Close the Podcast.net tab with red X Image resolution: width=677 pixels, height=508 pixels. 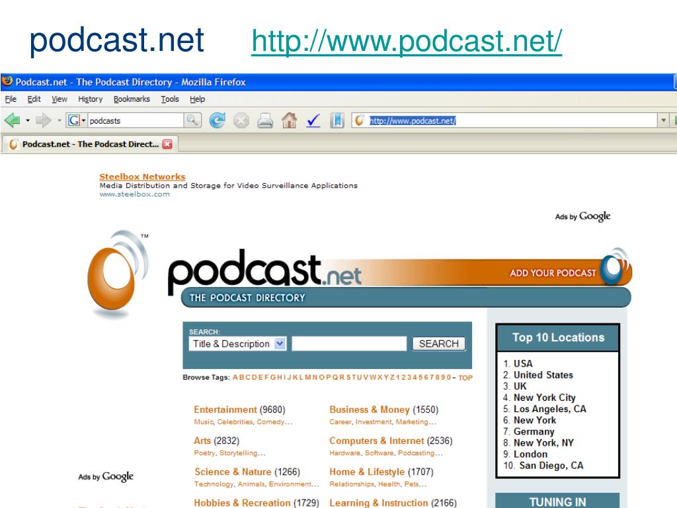167,144
